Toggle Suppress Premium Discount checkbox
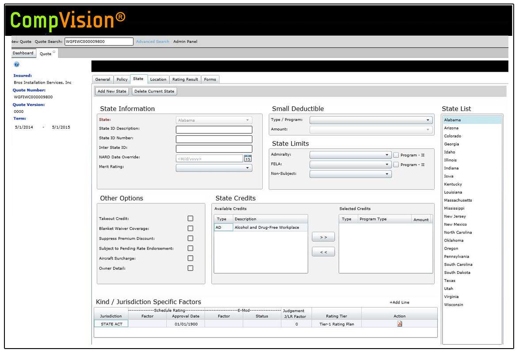519x353 pixels. pos(191,238)
